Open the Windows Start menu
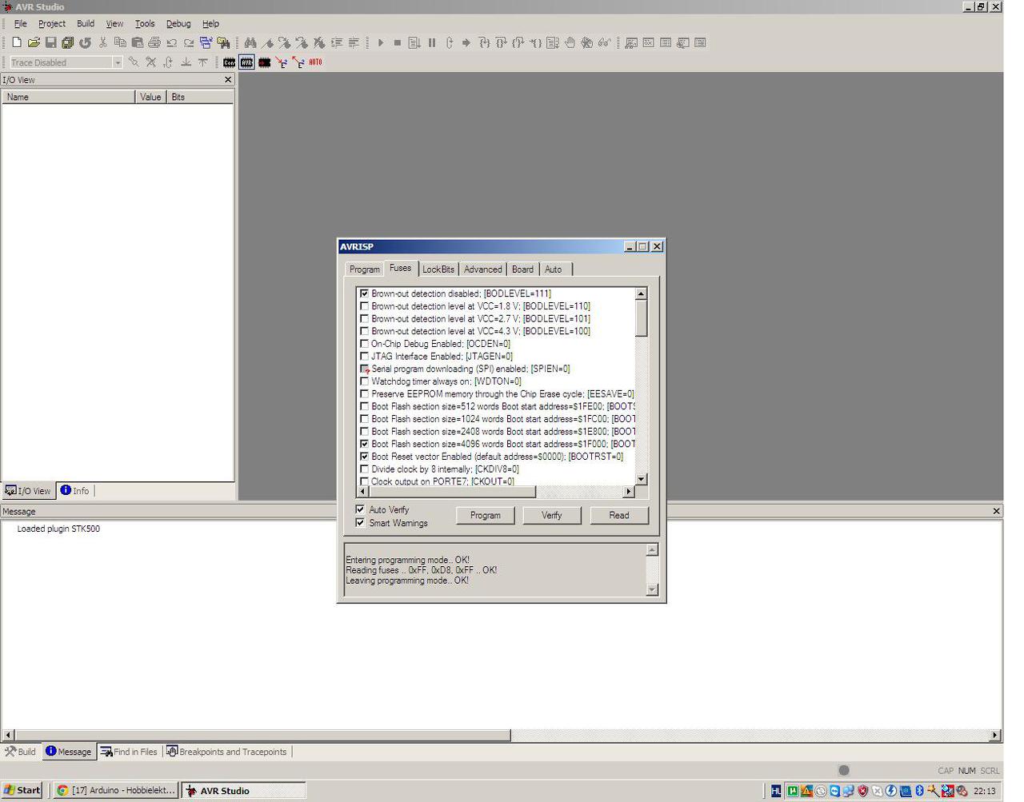 pos(22,791)
